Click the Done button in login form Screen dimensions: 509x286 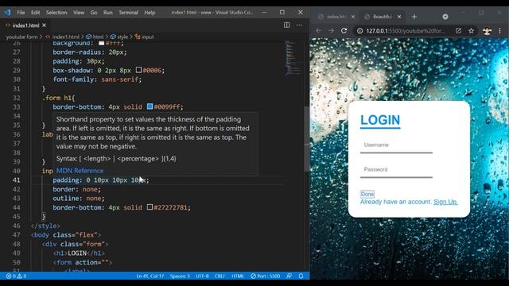[367, 194]
